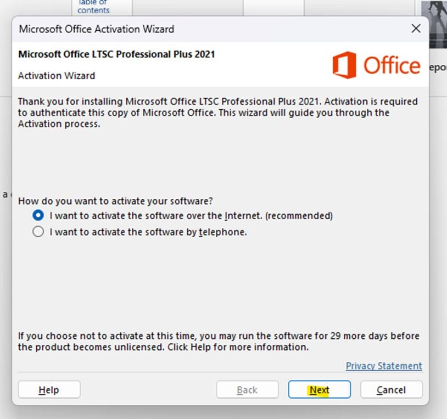Image resolution: width=447 pixels, height=419 pixels.
Task: Open Help for activation information
Action: [x=49, y=390]
